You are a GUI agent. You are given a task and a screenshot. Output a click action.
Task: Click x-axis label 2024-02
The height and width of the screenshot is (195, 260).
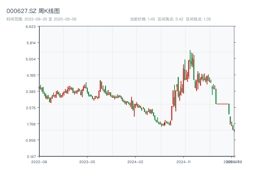coord(135,162)
